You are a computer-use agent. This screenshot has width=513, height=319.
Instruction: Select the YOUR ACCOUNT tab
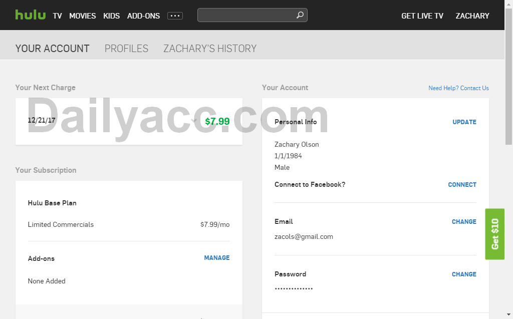pyautogui.click(x=52, y=49)
